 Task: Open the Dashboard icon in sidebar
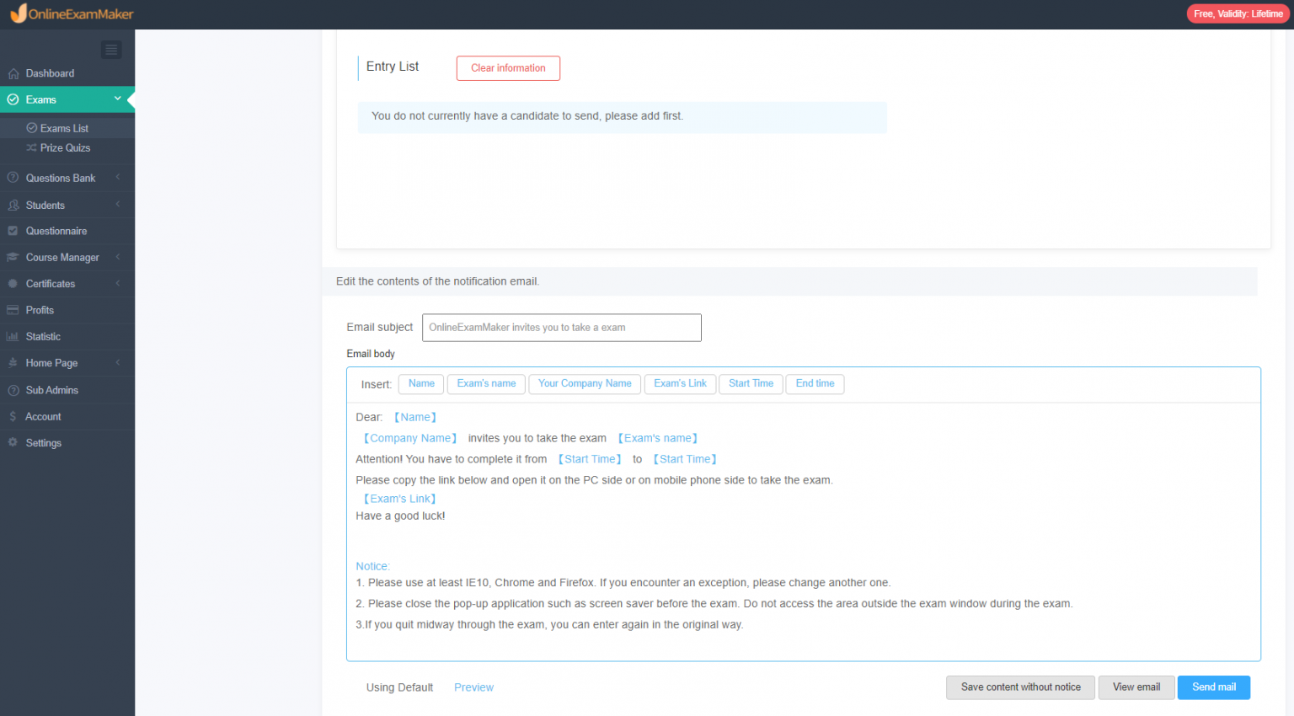(12, 73)
